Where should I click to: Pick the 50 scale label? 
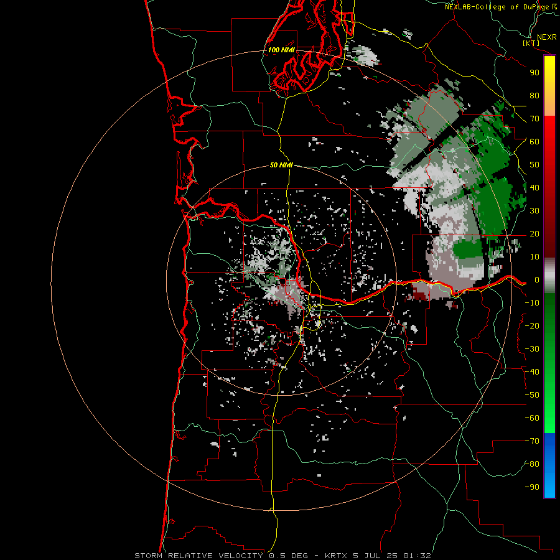[x=534, y=165]
